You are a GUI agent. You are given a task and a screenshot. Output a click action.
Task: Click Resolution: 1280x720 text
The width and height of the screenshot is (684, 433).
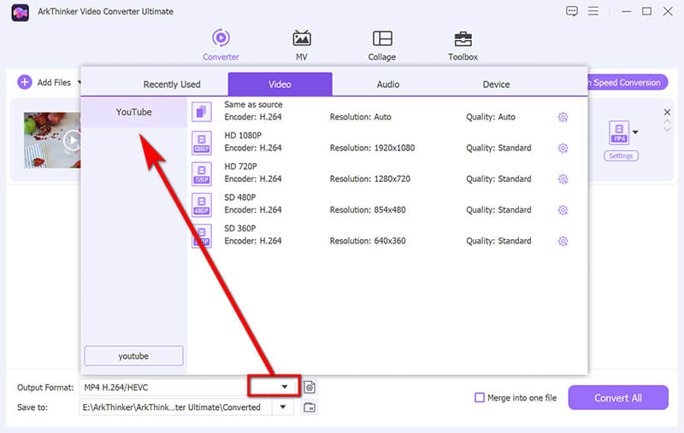pos(370,179)
